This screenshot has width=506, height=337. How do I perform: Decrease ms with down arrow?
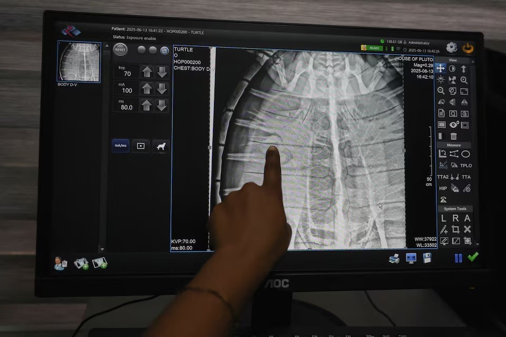pos(161,105)
